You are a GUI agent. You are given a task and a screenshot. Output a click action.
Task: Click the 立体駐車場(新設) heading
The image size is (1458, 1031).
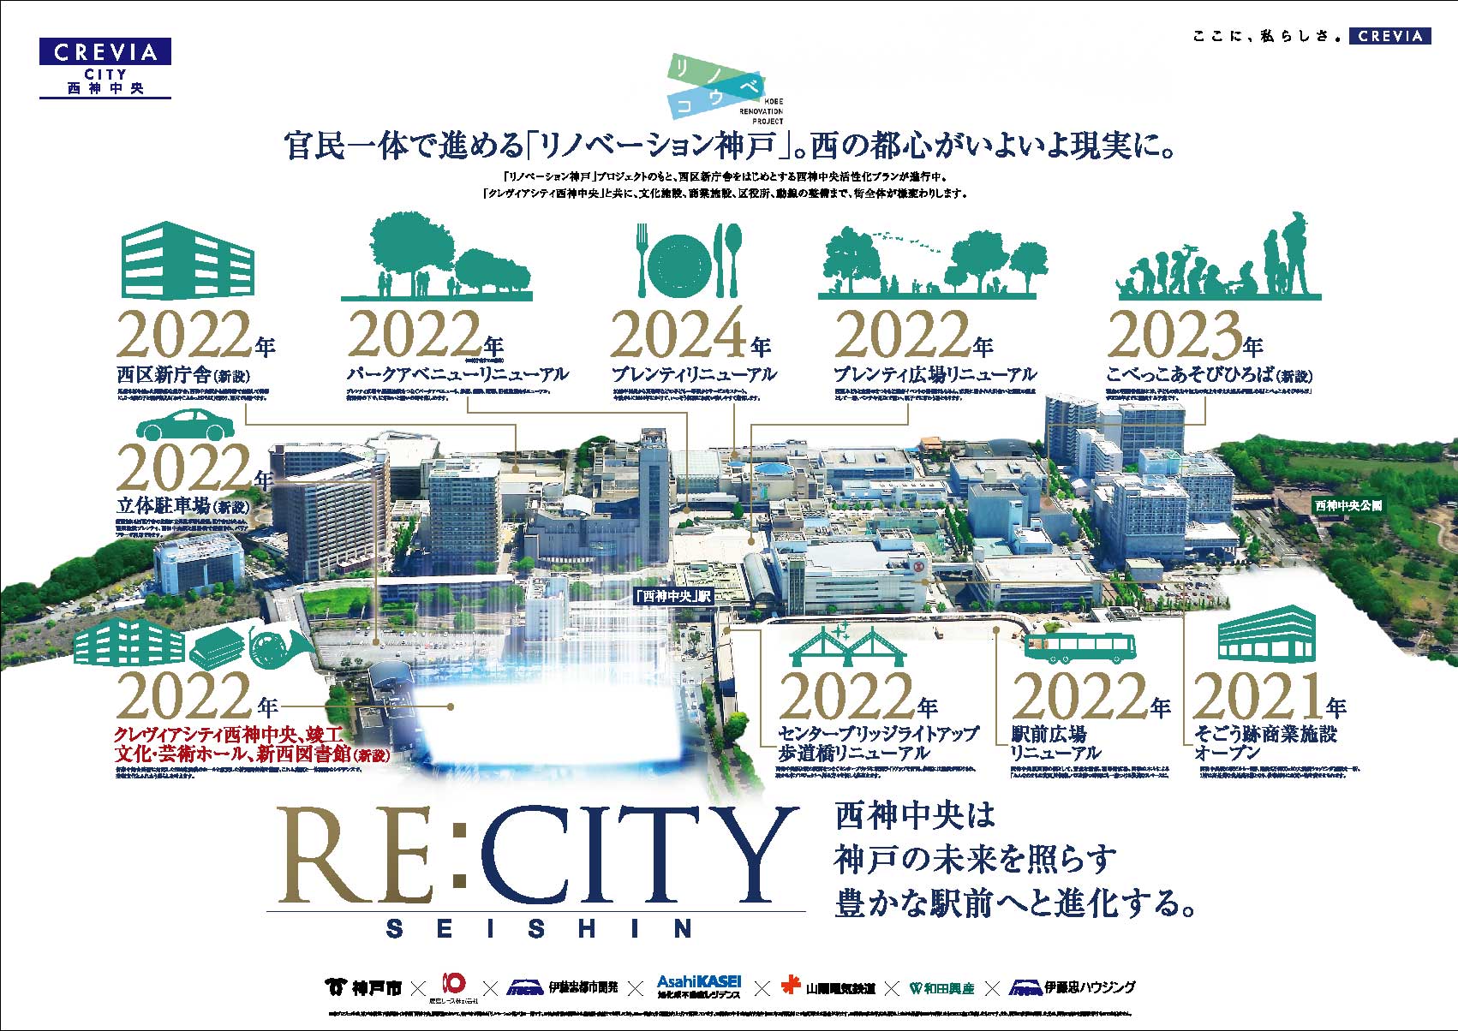point(182,506)
